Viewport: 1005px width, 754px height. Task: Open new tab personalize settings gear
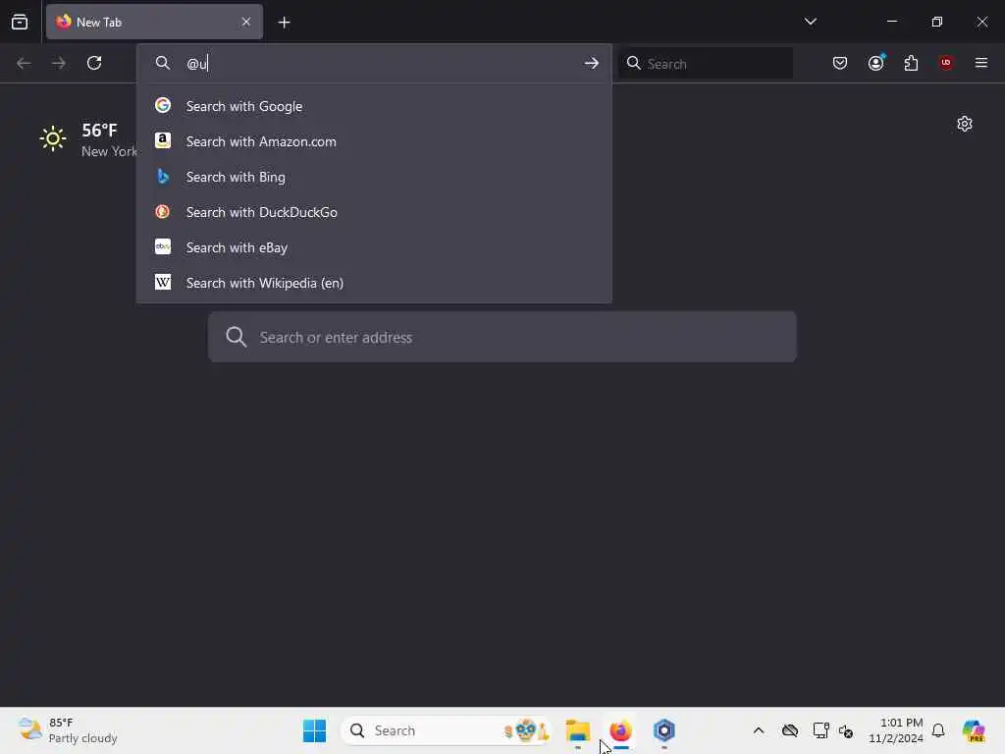[965, 124]
